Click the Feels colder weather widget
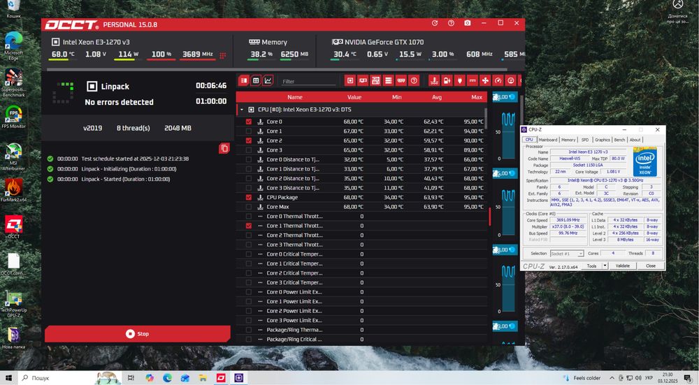Viewport: 699px width, 385px height. [582, 378]
